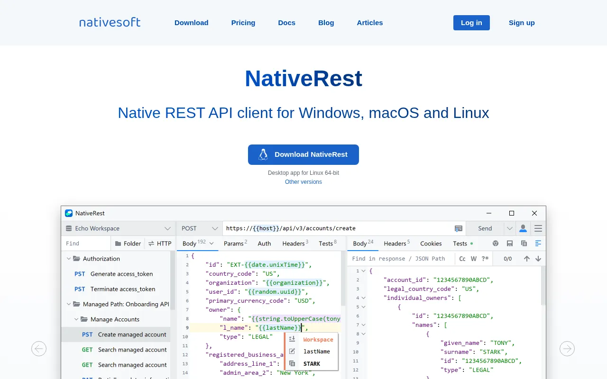The image size is (607, 379).
Task: Open the Cookies tab
Action: pos(431,244)
